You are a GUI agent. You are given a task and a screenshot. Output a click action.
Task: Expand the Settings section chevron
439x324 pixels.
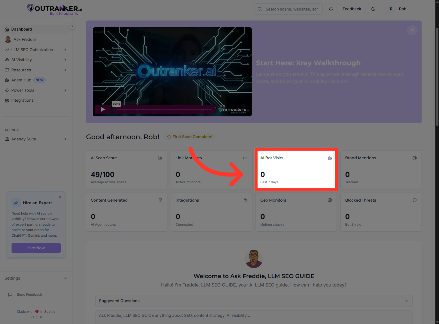[65, 278]
